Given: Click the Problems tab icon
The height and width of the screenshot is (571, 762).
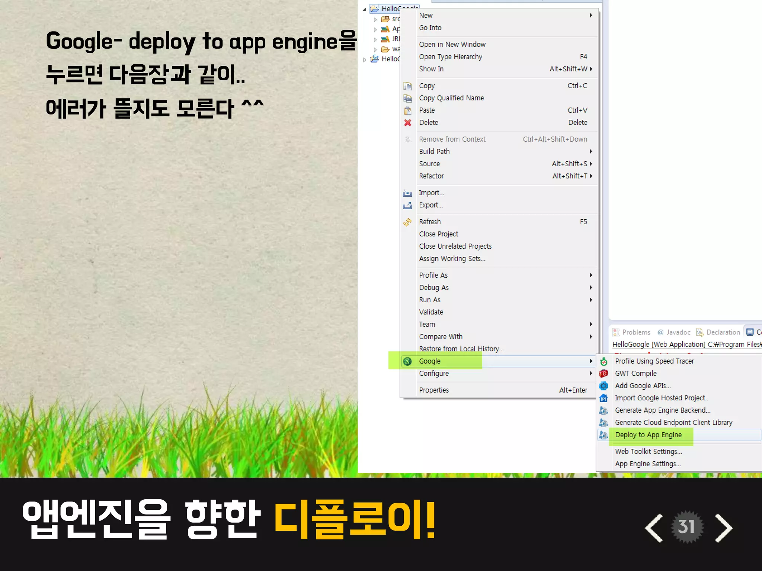Looking at the screenshot, I should click(616, 332).
